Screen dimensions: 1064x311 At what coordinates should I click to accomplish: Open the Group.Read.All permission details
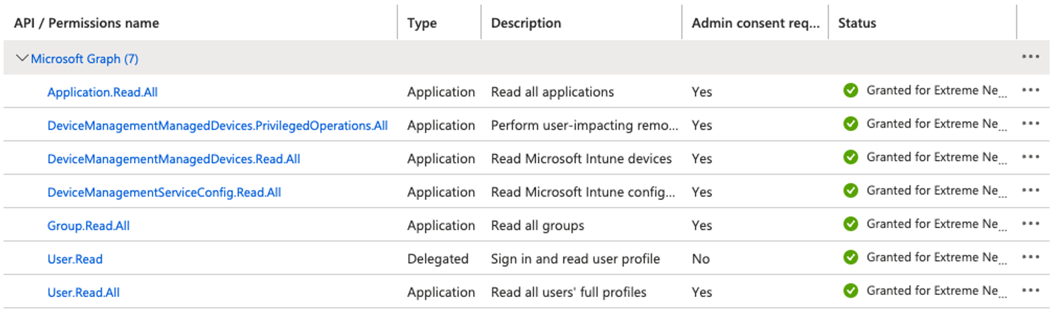tap(88, 226)
